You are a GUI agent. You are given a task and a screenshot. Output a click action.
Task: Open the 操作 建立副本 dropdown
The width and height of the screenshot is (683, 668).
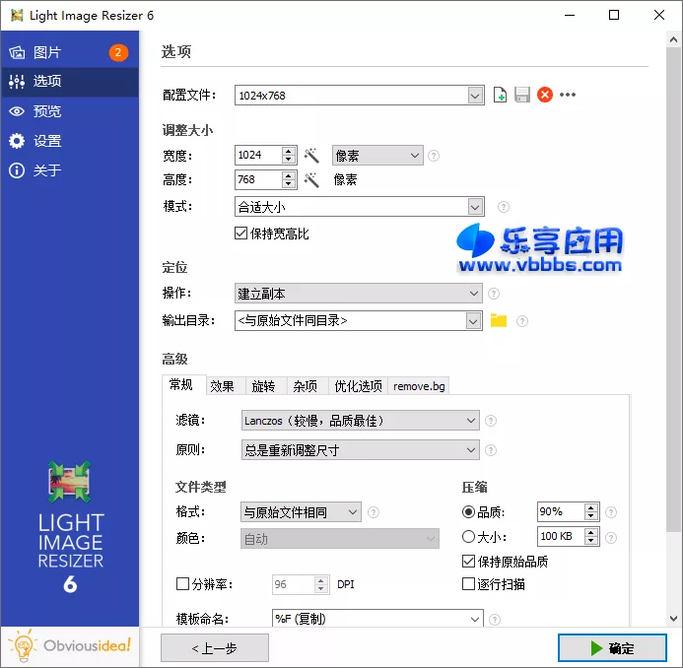click(x=358, y=294)
